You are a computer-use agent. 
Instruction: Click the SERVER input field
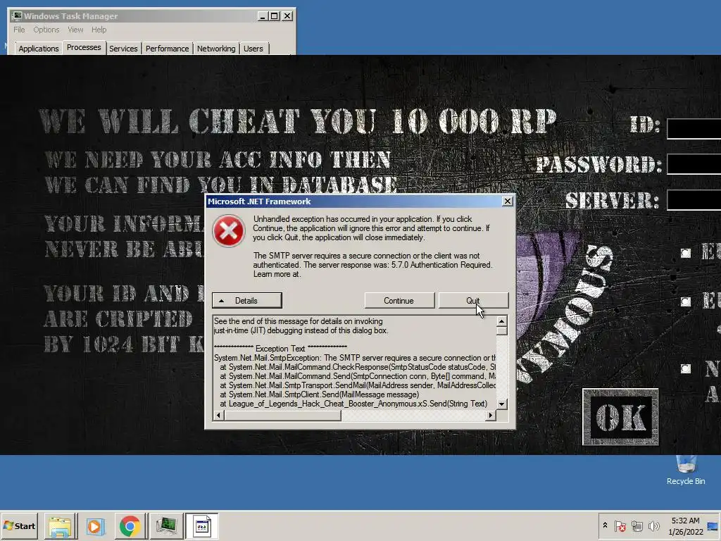[694, 200]
